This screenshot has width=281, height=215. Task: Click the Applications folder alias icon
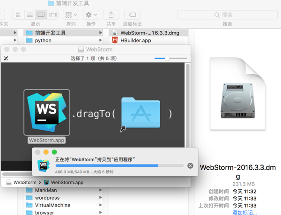point(140,113)
